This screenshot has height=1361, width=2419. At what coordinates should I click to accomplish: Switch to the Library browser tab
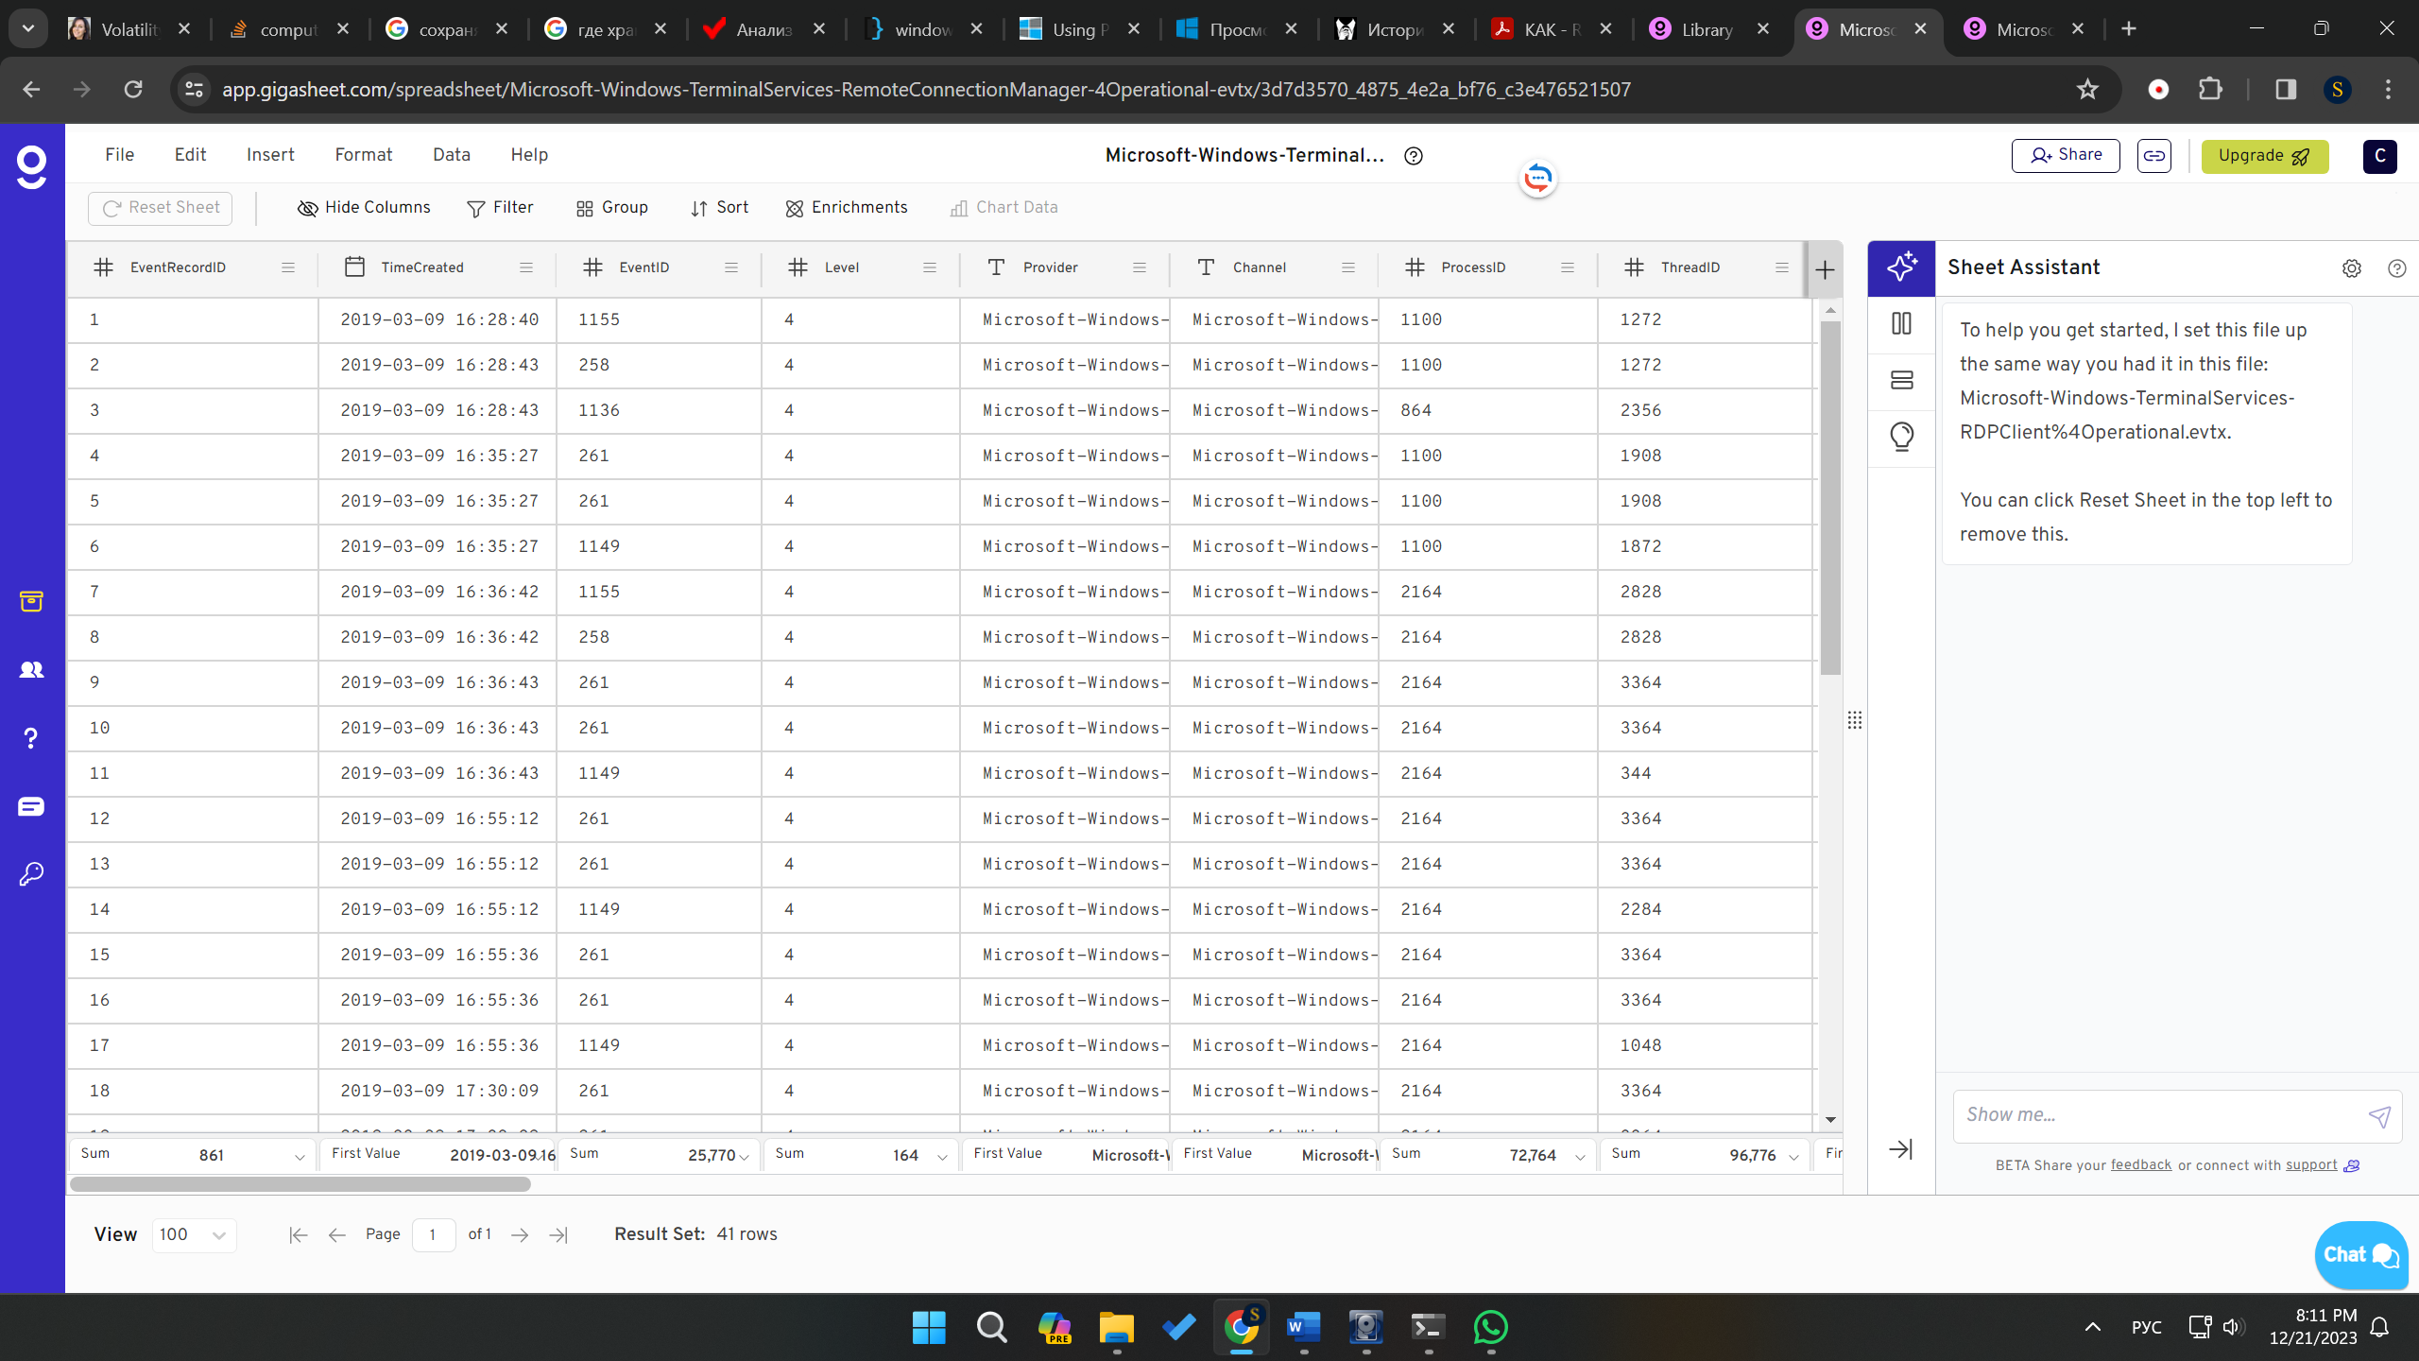click(1708, 29)
